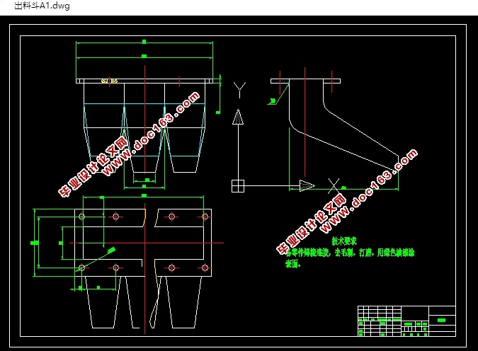478x351 pixels.
Task: Click the X axis label of UCS icon
Action: point(334,186)
